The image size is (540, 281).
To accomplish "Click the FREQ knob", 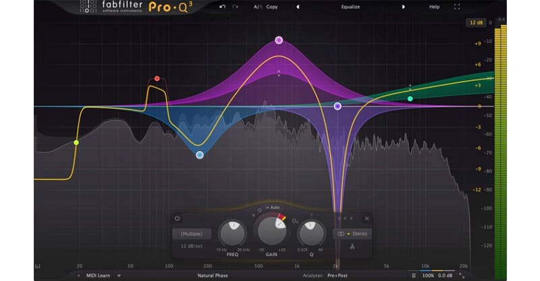I will click(x=233, y=234).
